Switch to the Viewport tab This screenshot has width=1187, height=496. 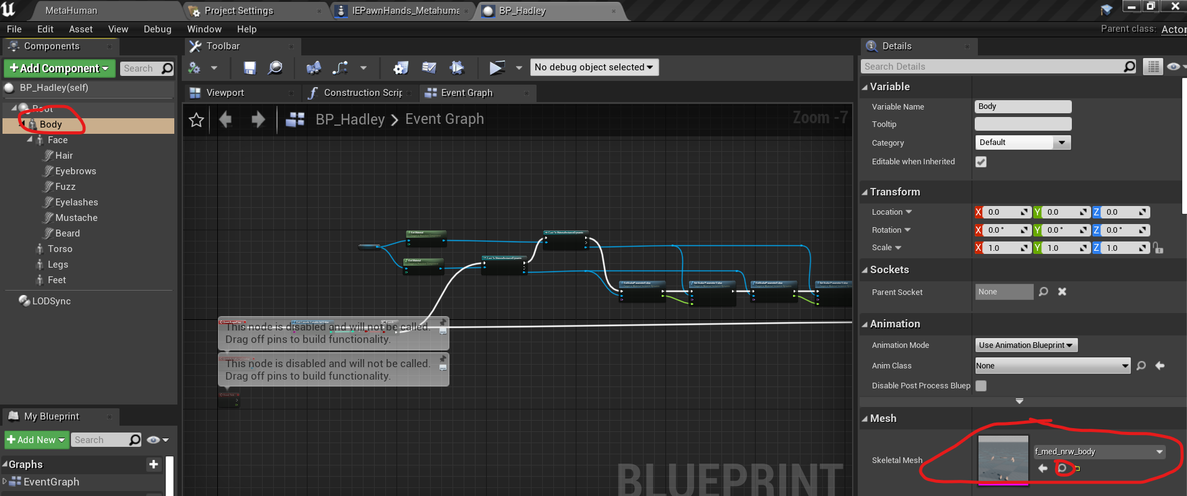tap(225, 93)
